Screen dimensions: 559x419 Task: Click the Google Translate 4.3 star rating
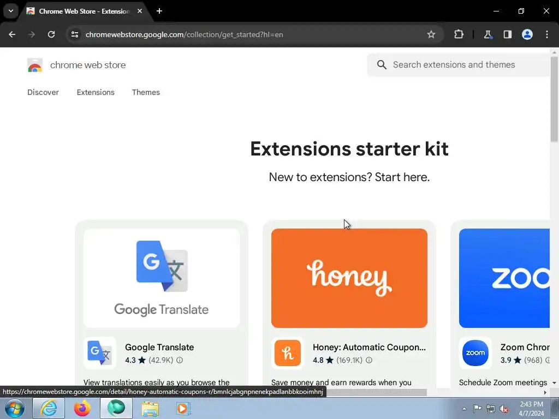pyautogui.click(x=135, y=360)
